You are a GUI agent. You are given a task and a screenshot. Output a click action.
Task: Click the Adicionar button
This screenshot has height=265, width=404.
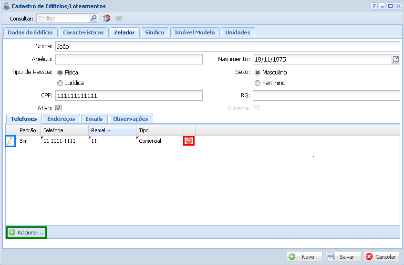coord(26,233)
